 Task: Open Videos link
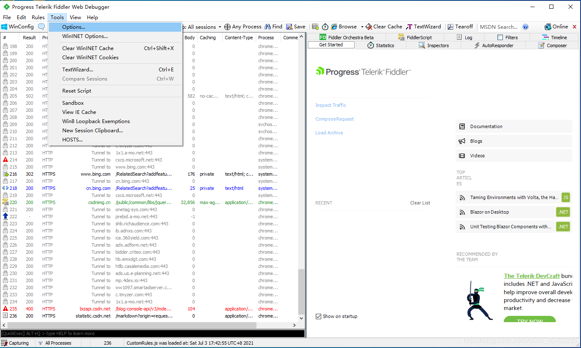pos(514,156)
